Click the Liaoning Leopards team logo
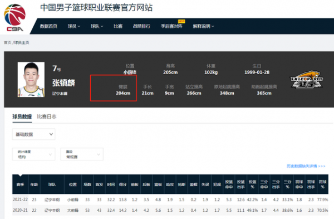Image resolution: width=334 pixels, height=219 pixels. pyautogui.click(x=307, y=80)
